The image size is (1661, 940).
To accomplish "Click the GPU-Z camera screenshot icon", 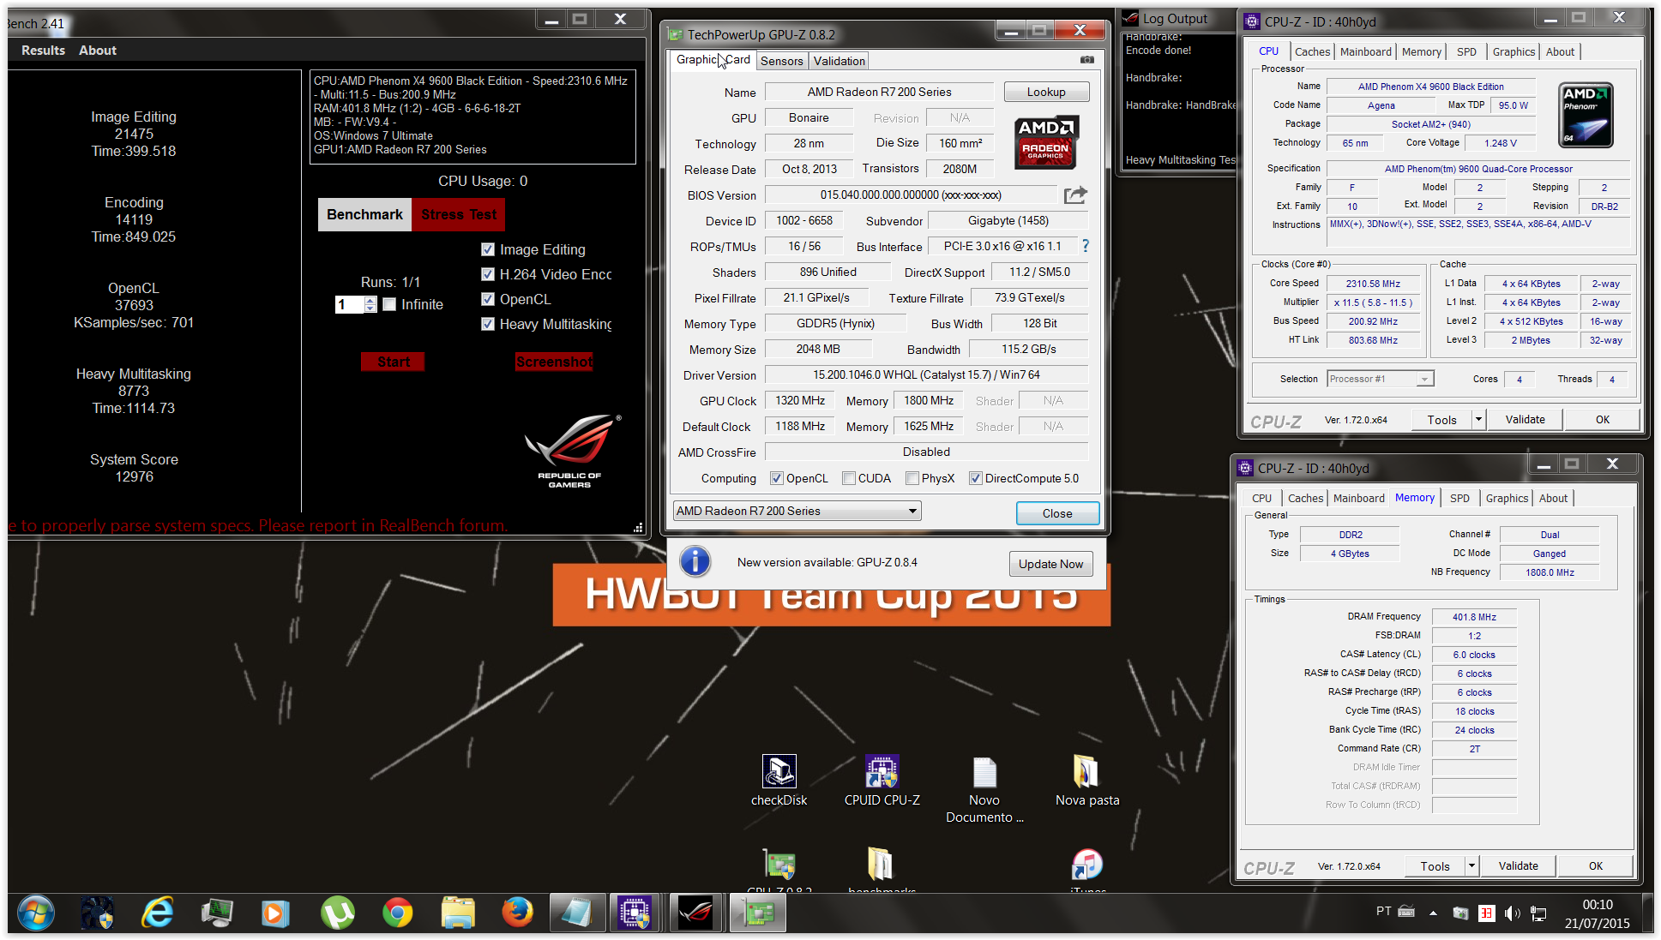I will pyautogui.click(x=1086, y=60).
